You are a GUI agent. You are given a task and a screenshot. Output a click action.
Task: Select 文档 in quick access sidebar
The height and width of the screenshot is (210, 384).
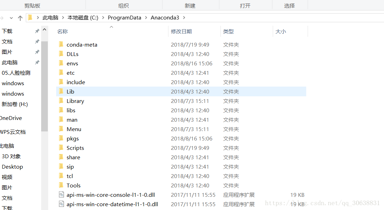coord(7,41)
